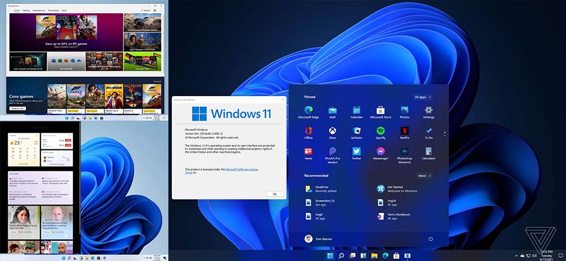566x261 pixels.
Task: Start the Solitaire game
Action: [356, 133]
